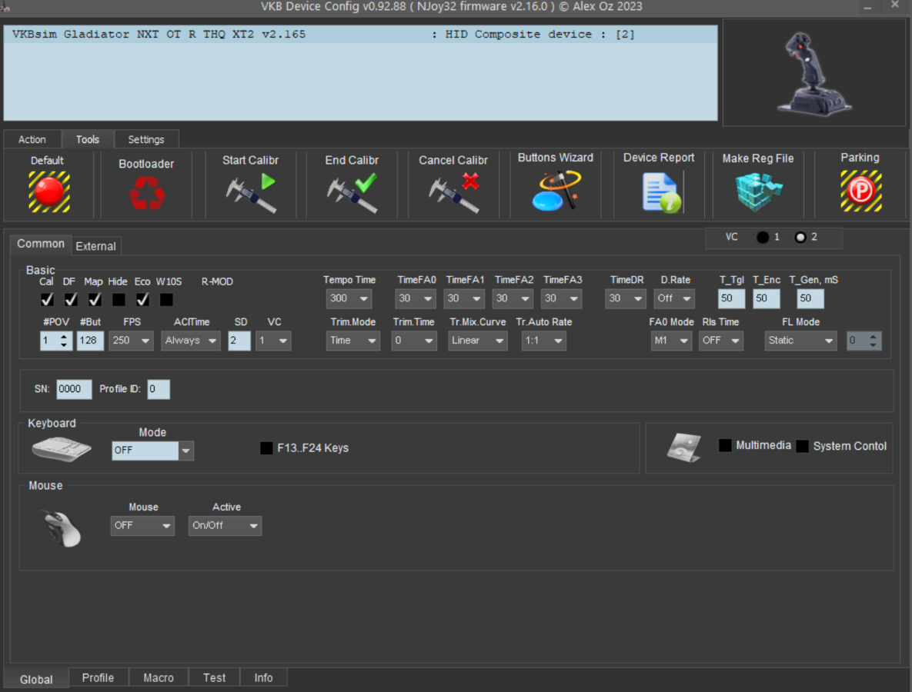This screenshot has height=692, width=912.
Task: Open the Trim.Mode dropdown
Action: (x=353, y=341)
